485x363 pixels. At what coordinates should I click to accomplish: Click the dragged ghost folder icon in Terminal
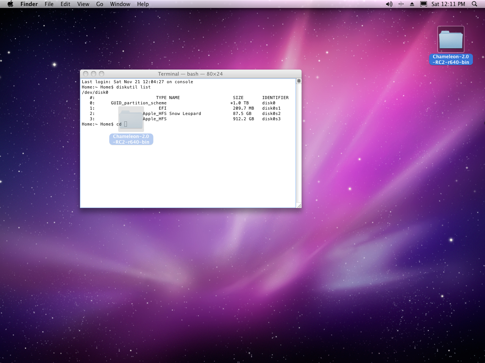click(131, 119)
